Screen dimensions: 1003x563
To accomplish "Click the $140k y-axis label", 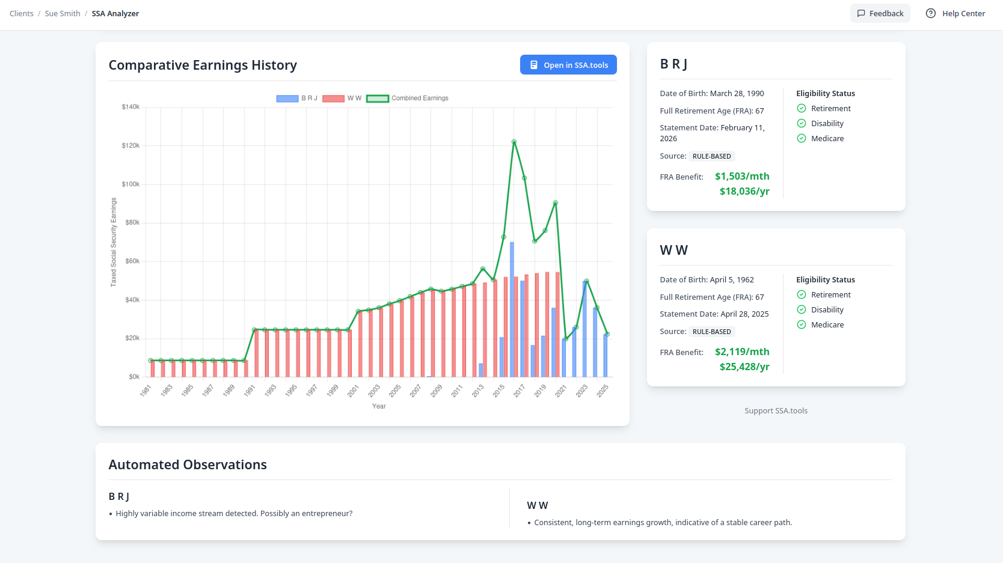I will click(x=130, y=107).
